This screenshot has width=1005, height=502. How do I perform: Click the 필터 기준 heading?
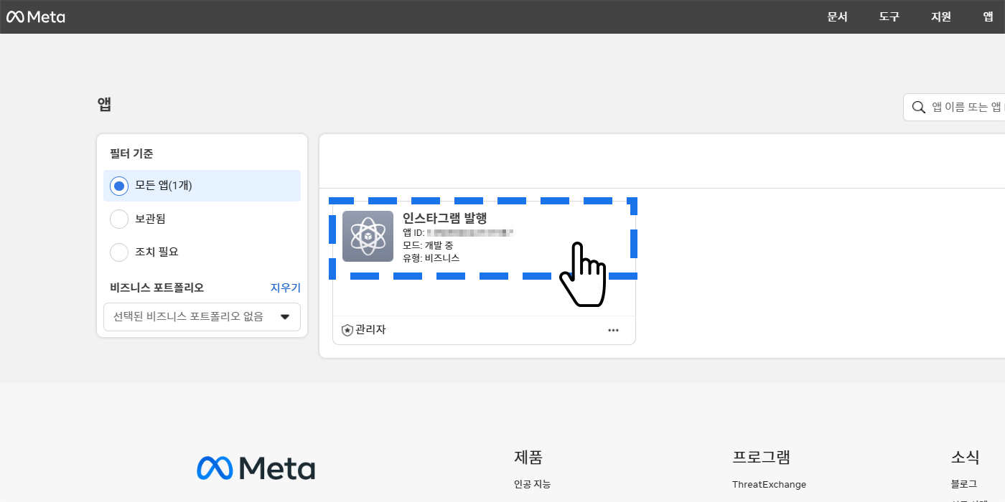[131, 153]
